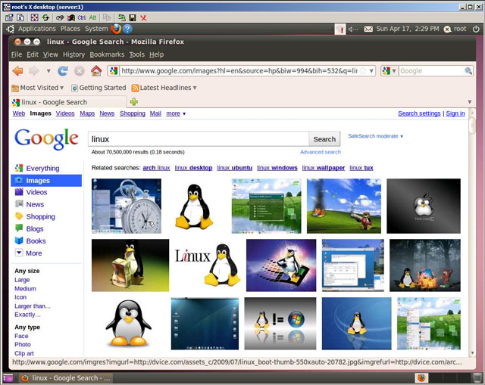Open stopwatch desktop image thumbnail

(x=127, y=206)
